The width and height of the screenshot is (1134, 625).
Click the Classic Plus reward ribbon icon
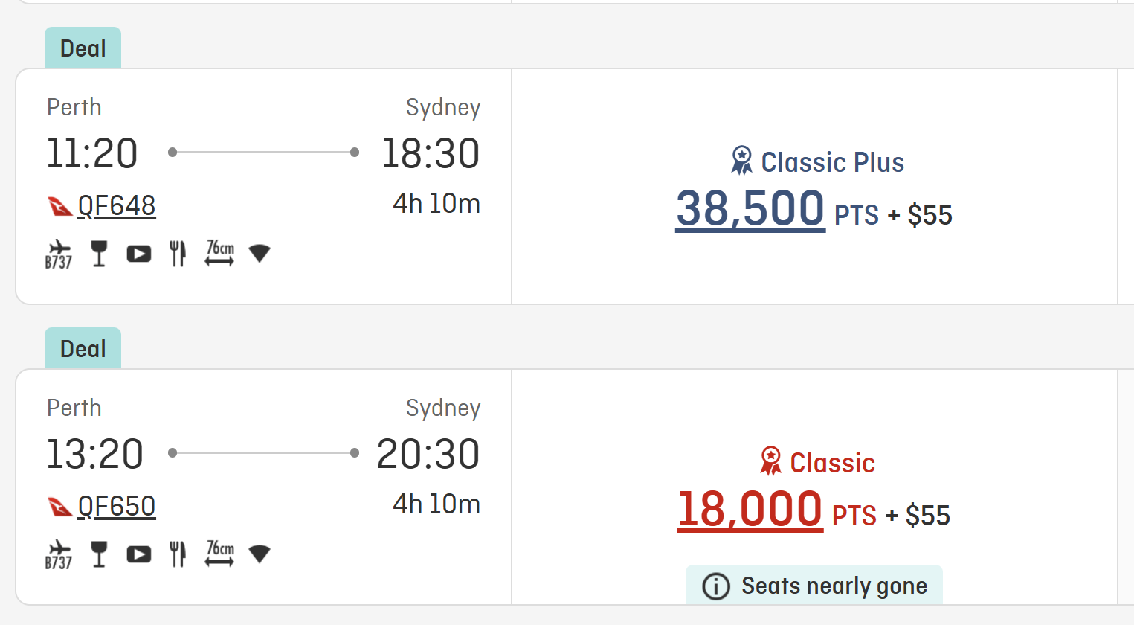(741, 161)
